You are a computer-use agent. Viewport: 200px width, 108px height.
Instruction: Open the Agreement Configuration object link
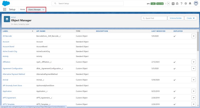pos(13,68)
